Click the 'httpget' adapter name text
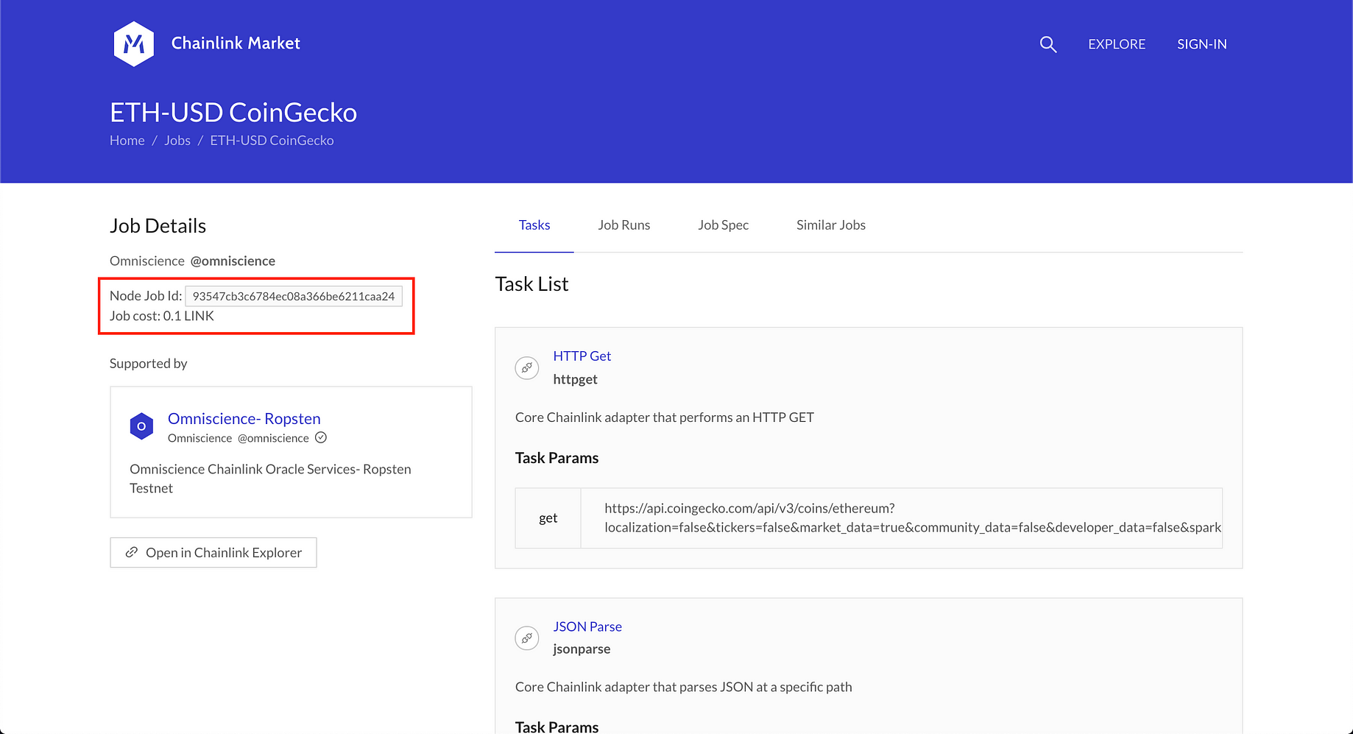 tap(576, 379)
